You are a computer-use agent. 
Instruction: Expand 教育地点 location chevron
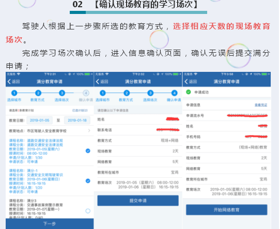tap(89, 131)
